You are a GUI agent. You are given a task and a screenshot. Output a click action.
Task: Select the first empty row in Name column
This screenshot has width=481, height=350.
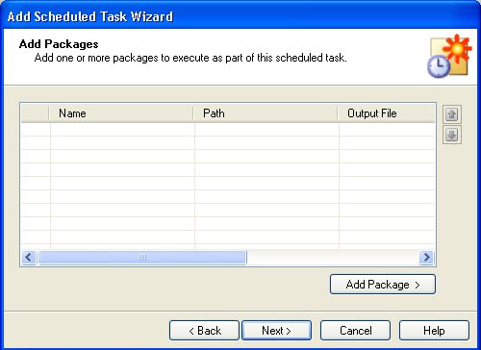pos(122,130)
